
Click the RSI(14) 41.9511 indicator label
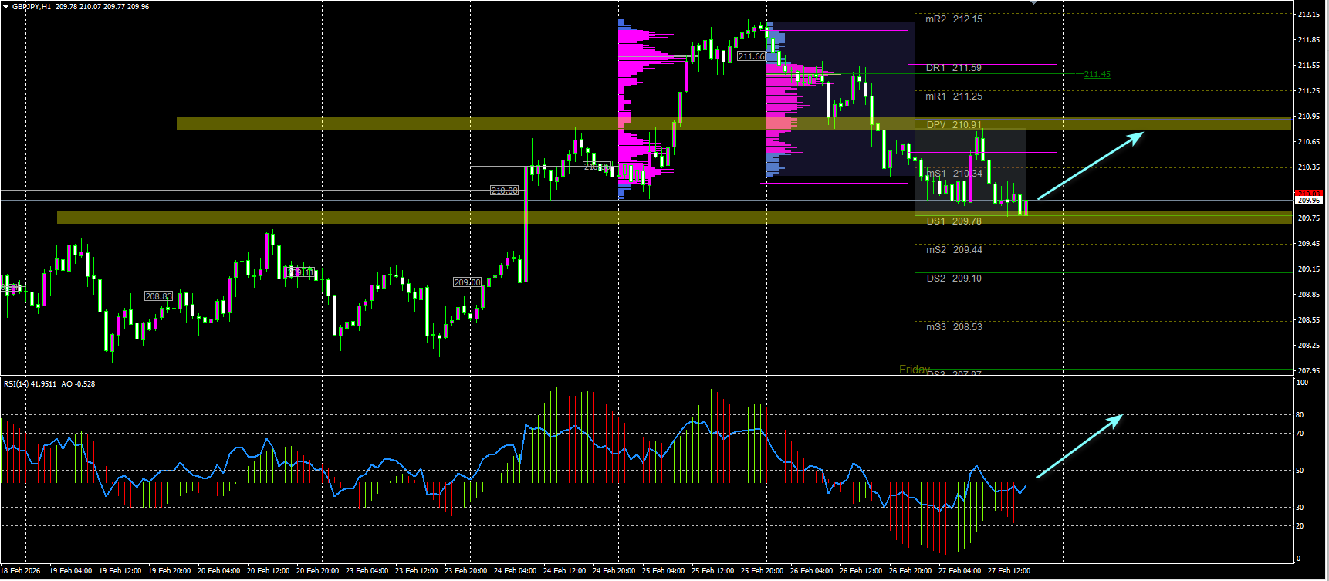30,383
